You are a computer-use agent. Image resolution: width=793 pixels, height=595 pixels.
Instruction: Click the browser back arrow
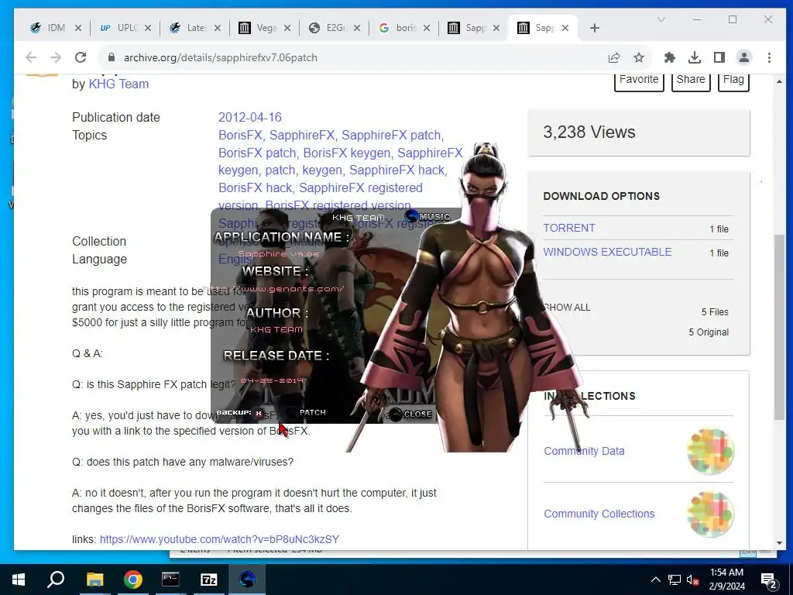pyautogui.click(x=31, y=57)
